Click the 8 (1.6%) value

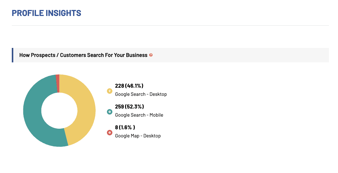click(125, 127)
